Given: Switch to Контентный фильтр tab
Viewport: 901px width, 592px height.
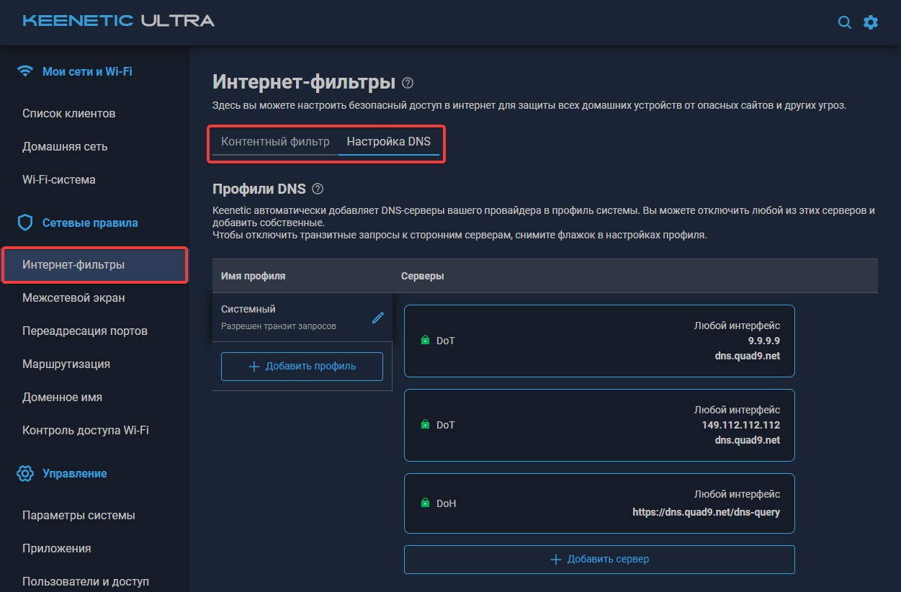Looking at the screenshot, I should point(275,142).
